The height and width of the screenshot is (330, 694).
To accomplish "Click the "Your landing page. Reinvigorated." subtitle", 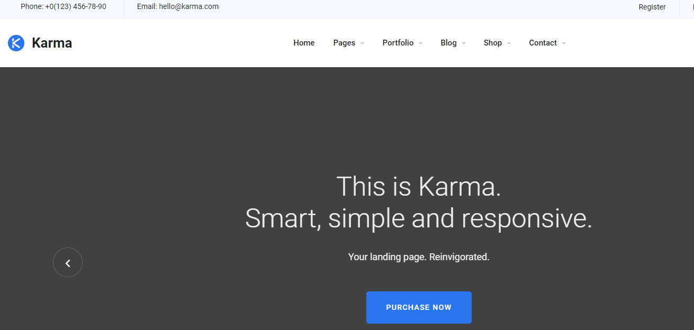I will point(418,257).
